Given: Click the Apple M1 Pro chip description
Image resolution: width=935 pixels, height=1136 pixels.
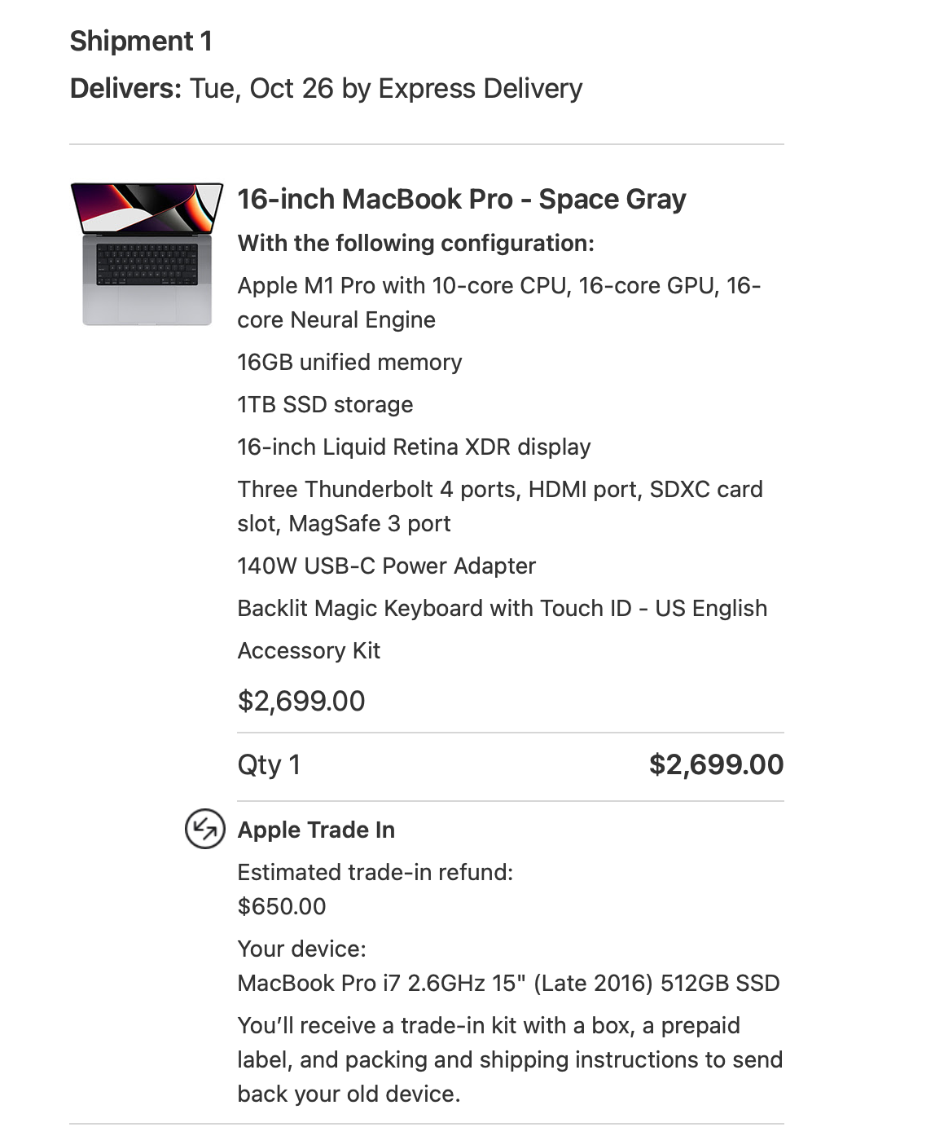Looking at the screenshot, I should 498,302.
